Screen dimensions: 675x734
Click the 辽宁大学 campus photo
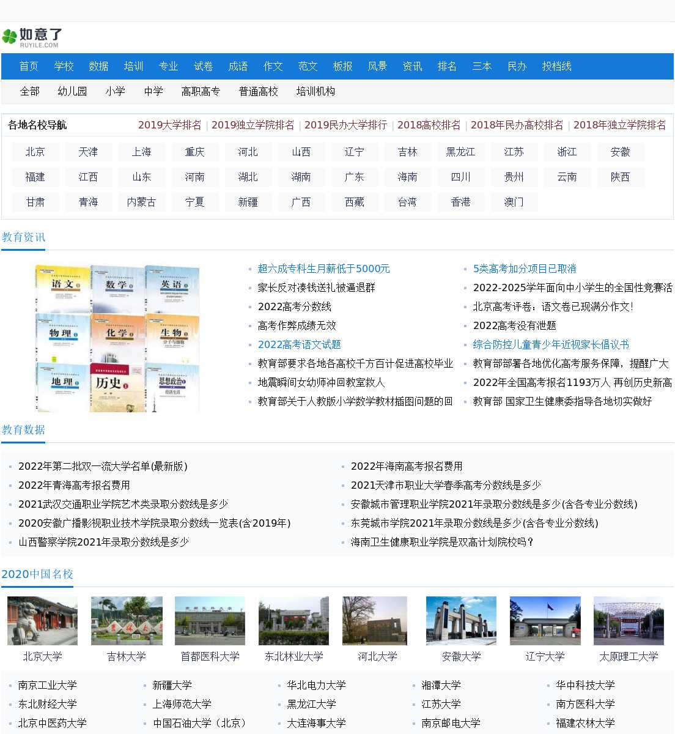click(x=545, y=621)
